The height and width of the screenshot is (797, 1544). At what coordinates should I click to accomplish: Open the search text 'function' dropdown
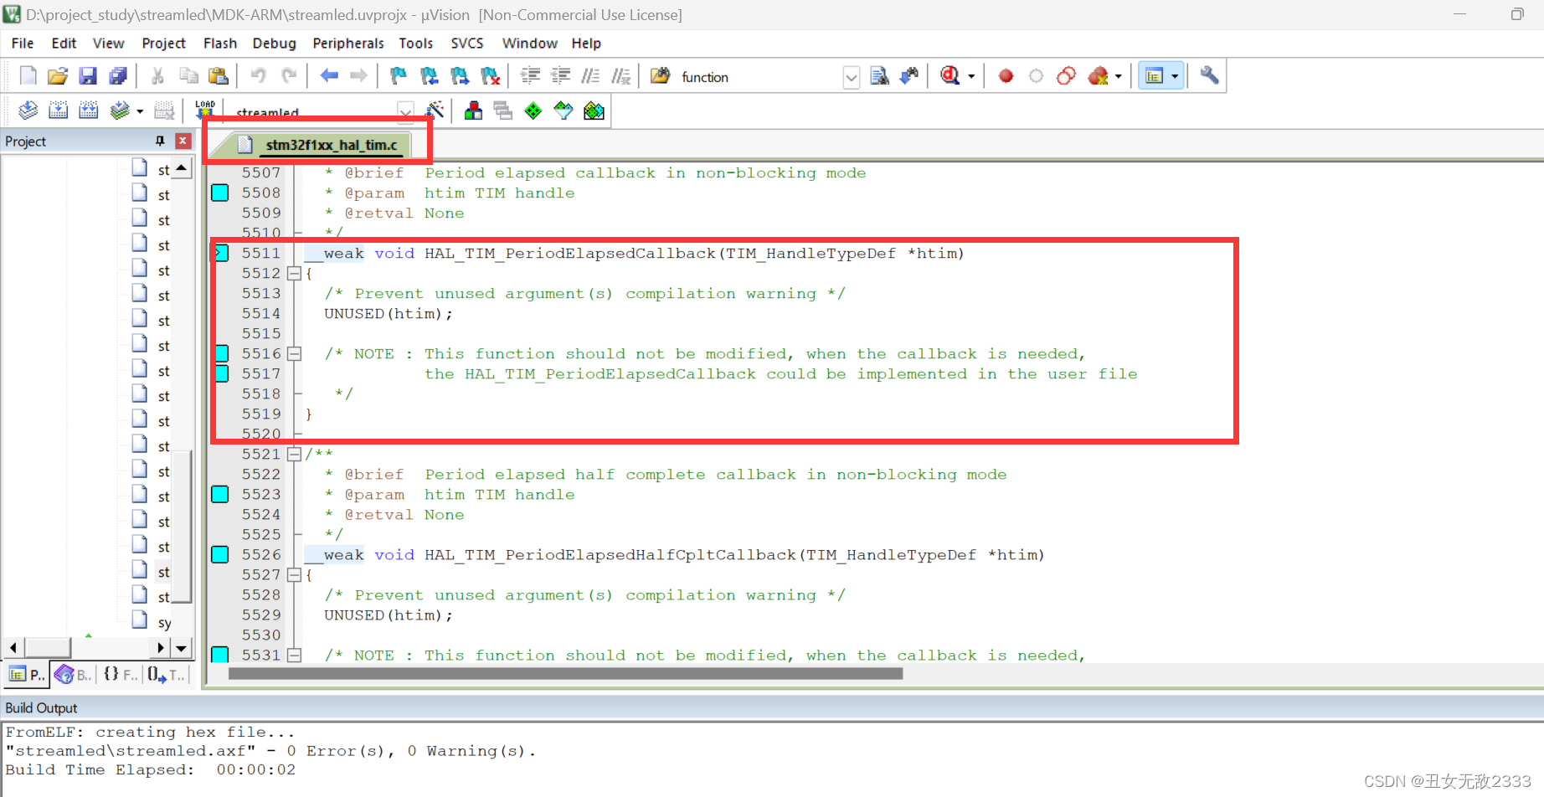[x=851, y=77]
